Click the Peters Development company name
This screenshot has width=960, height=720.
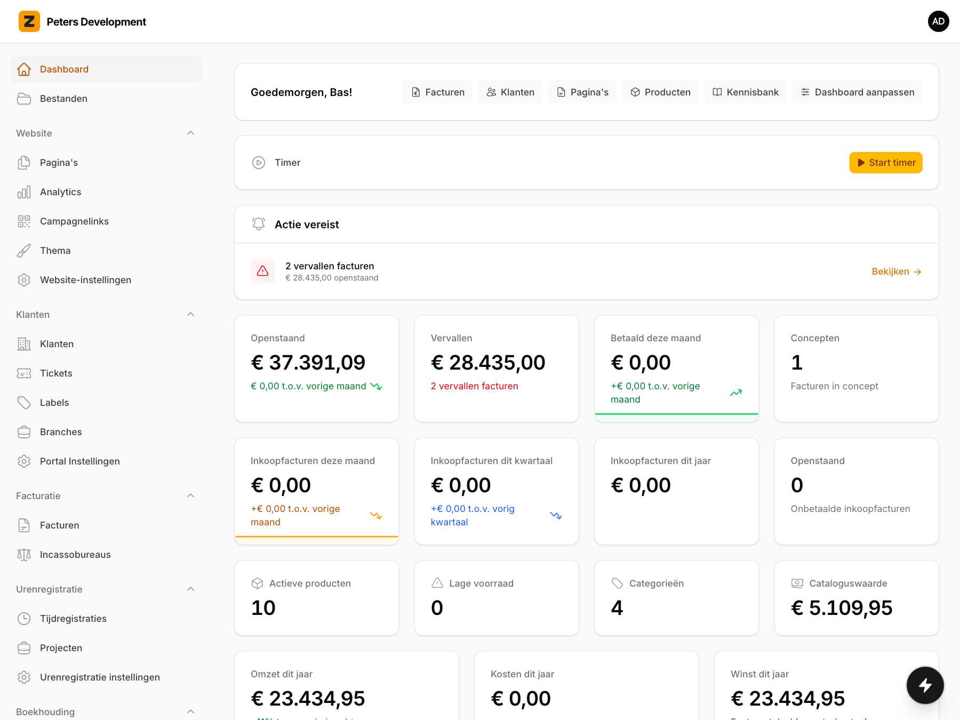(x=96, y=22)
